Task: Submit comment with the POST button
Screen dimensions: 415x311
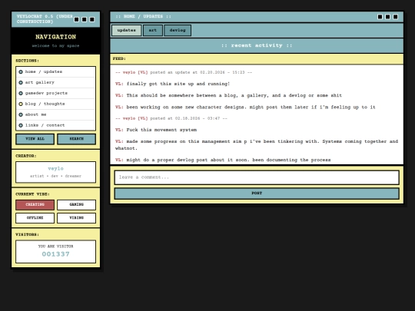Action: 257,194
